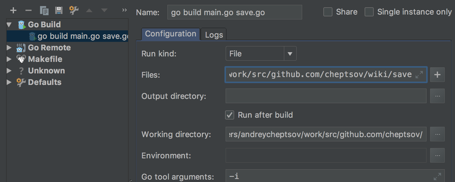Select go build main.go save.go configuration
The image size is (455, 182).
click(67, 36)
